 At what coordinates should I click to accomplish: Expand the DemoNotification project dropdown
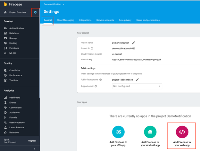coord(54,4)
